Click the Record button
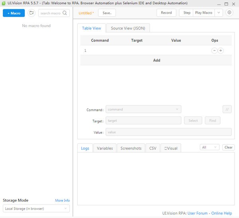The image size is (239, 218). click(x=166, y=13)
